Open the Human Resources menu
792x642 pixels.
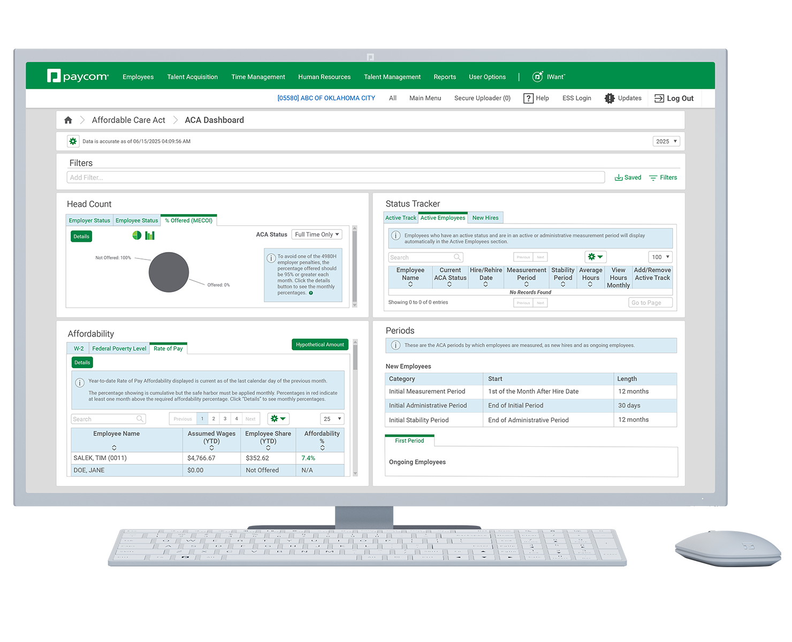point(324,77)
